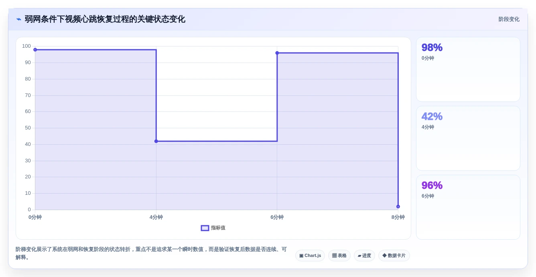Image resolution: width=536 pixels, height=277 pixels.
Task: Select the 数据卡片 tag chip
Action: (394, 256)
